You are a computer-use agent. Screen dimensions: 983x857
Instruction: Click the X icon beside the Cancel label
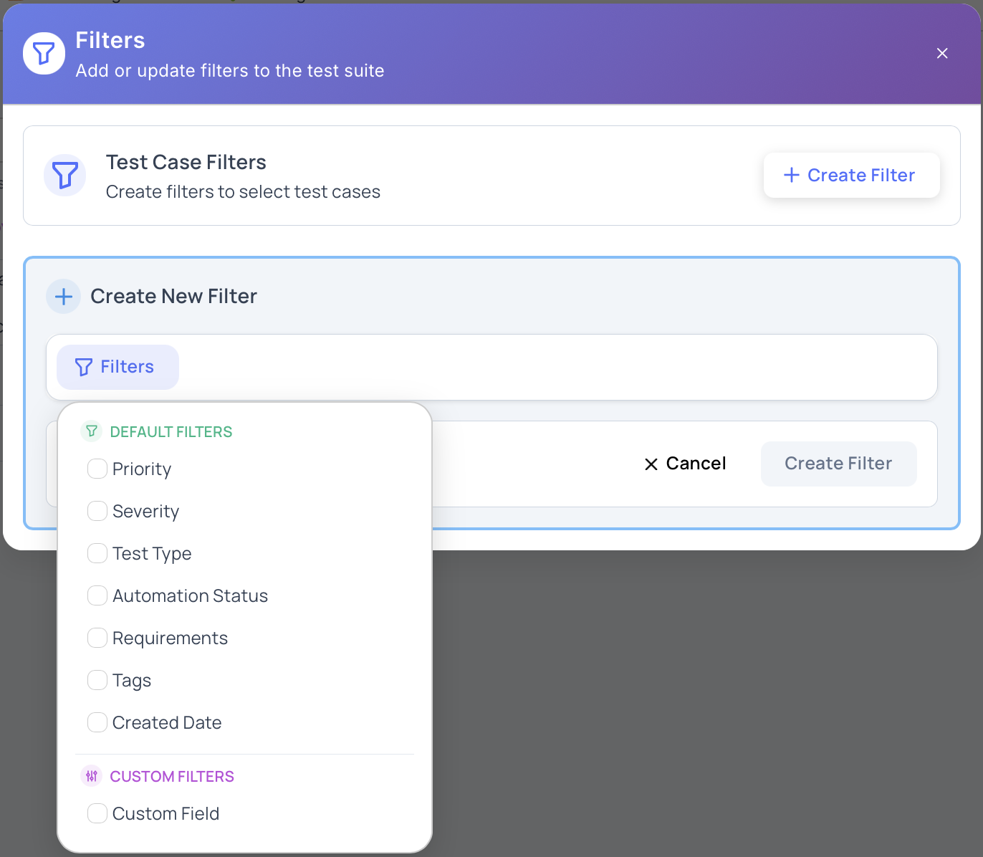tap(651, 464)
